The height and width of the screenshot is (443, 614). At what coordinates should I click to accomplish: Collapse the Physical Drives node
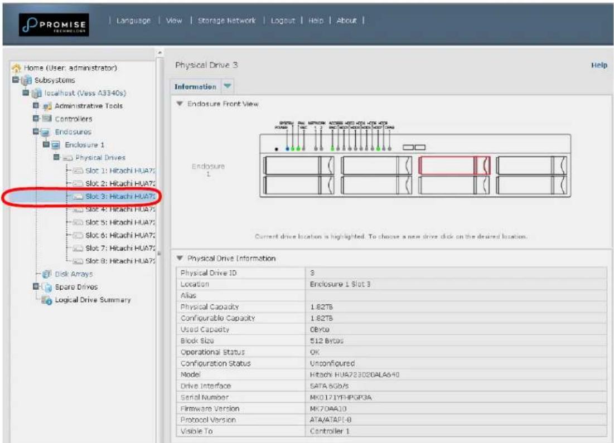[56, 157]
